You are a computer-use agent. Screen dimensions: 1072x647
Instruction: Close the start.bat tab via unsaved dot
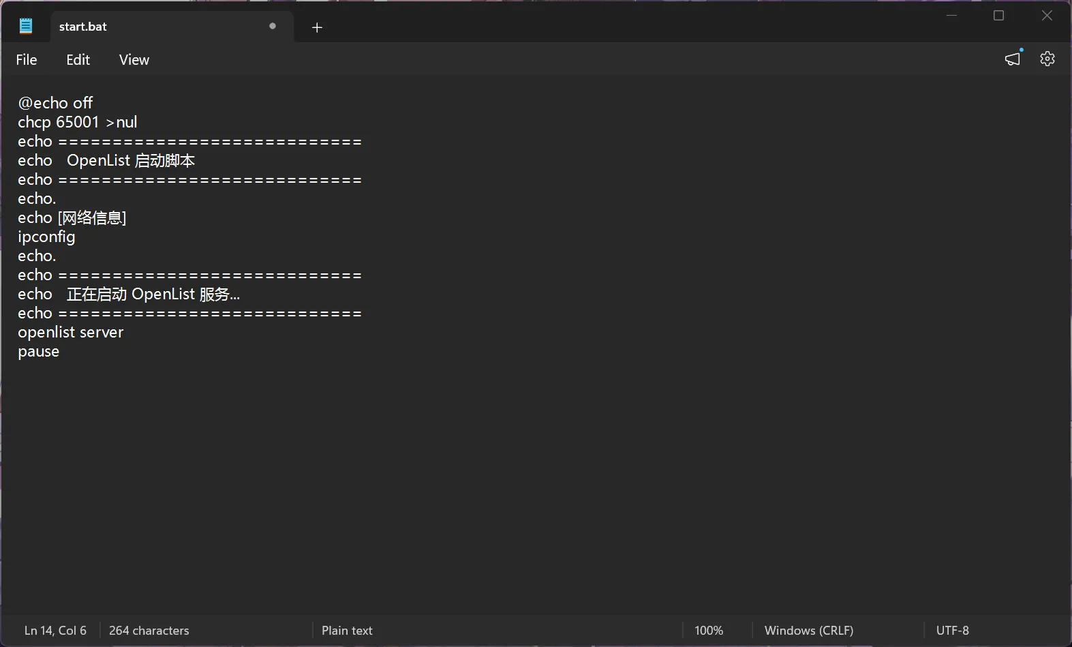tap(273, 27)
